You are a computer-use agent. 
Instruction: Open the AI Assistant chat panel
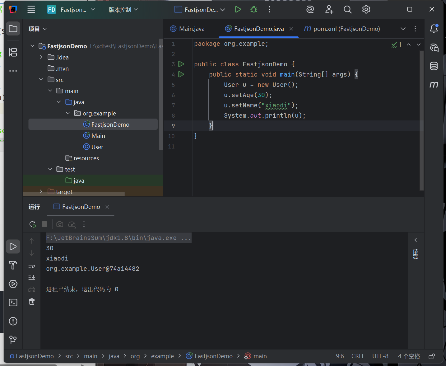[x=434, y=47]
